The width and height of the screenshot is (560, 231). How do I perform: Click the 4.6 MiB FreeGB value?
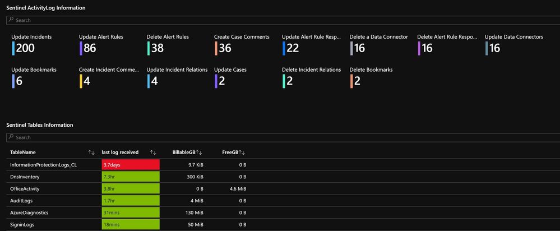click(x=238, y=188)
